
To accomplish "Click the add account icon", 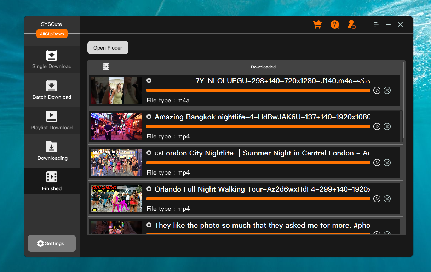I will (351, 24).
